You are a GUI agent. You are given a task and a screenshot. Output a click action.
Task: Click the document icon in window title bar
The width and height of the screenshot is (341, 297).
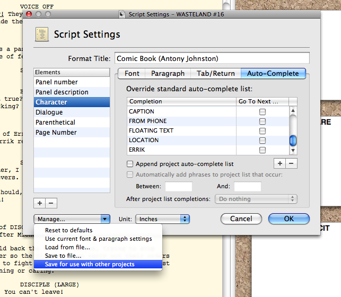tap(123, 14)
